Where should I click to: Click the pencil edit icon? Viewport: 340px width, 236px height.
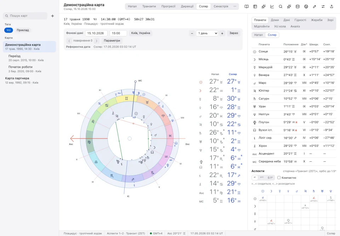click(x=314, y=6)
